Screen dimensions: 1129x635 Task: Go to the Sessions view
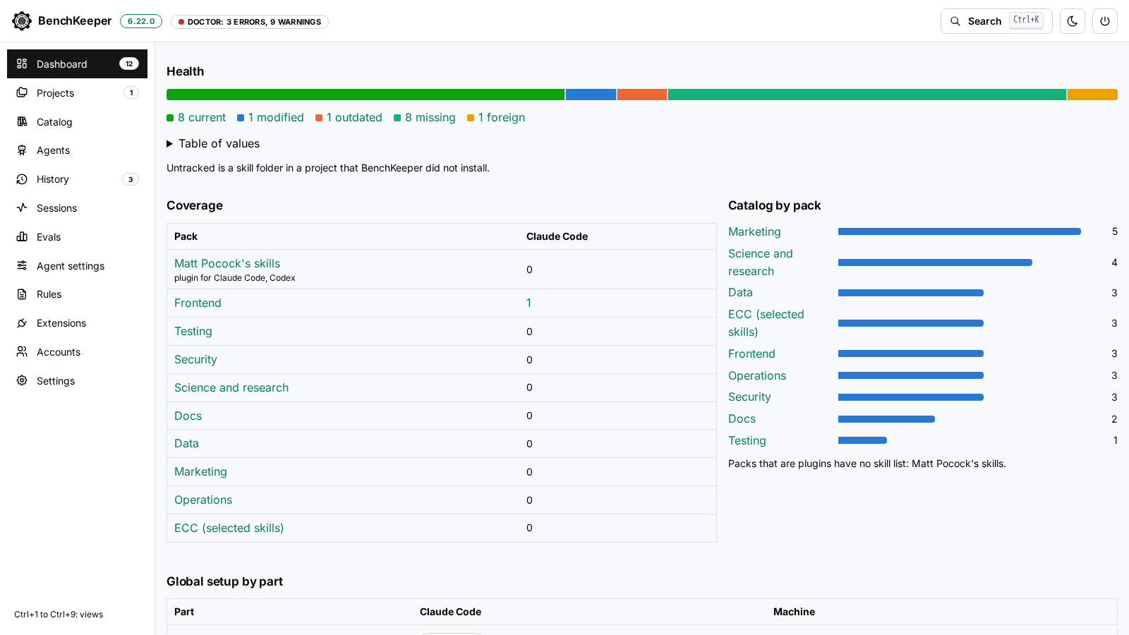tap(77, 207)
